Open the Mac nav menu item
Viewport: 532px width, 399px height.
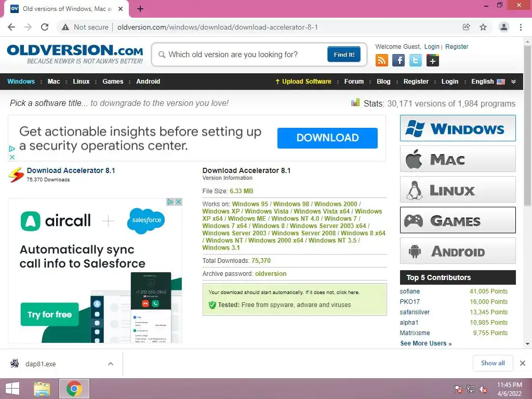54,82
